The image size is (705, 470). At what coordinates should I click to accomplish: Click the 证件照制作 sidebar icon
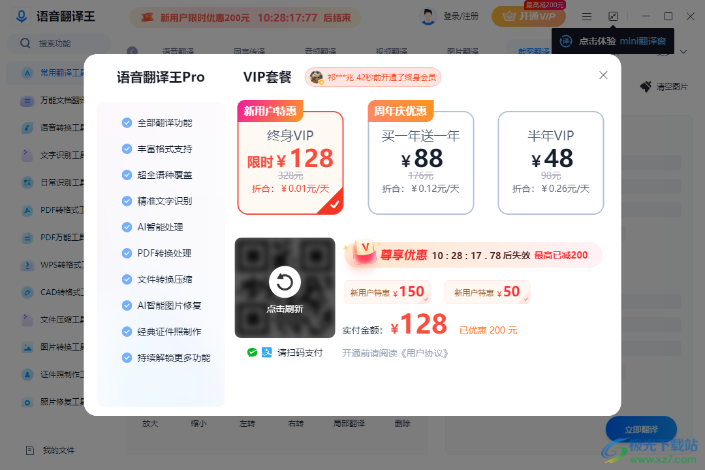click(27, 375)
